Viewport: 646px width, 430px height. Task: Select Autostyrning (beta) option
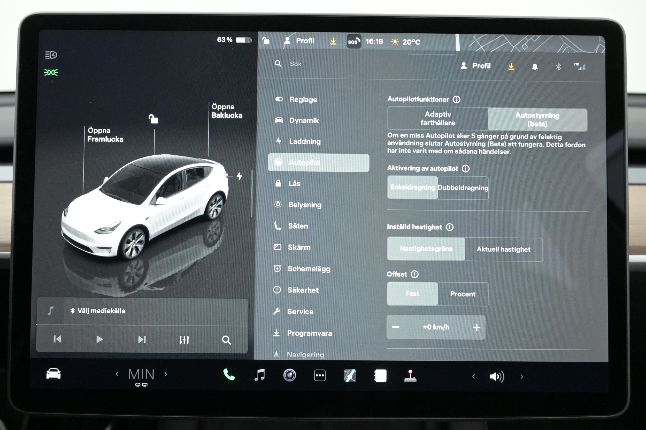[x=537, y=119]
